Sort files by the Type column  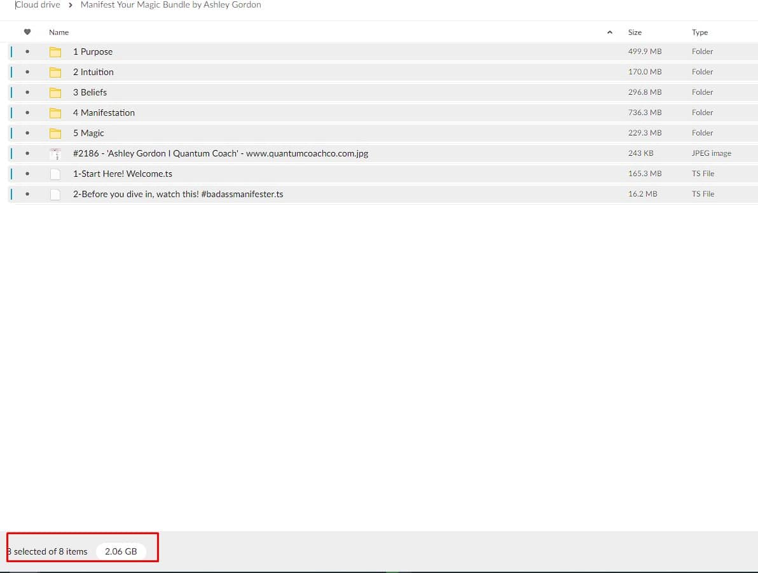[x=699, y=32]
